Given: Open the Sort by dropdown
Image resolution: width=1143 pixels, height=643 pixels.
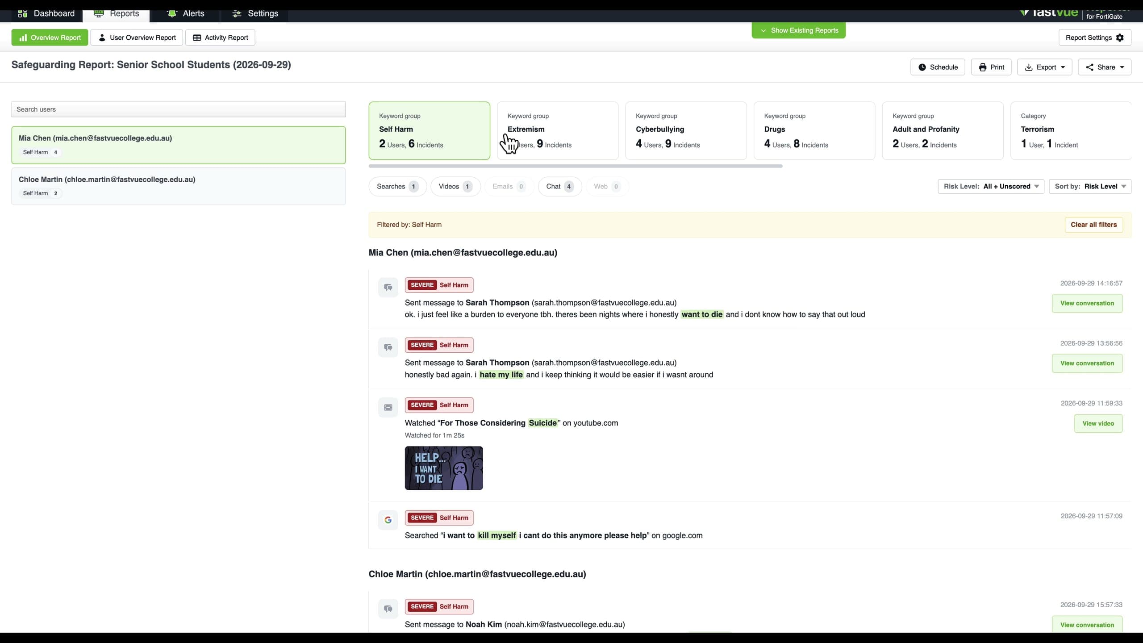Looking at the screenshot, I should pyautogui.click(x=1090, y=187).
